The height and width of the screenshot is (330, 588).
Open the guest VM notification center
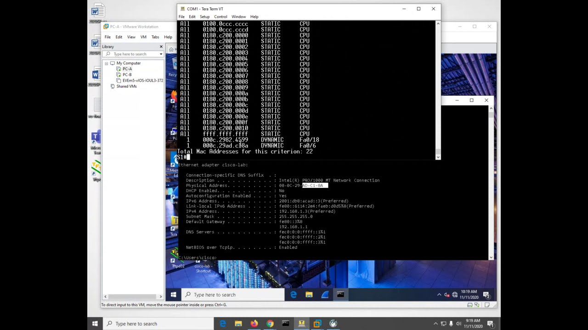[486, 295]
